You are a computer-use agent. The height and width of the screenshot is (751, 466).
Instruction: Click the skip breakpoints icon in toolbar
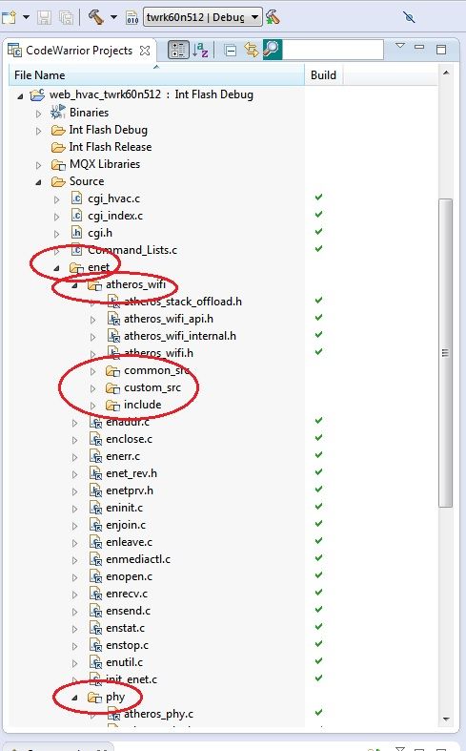[409, 18]
